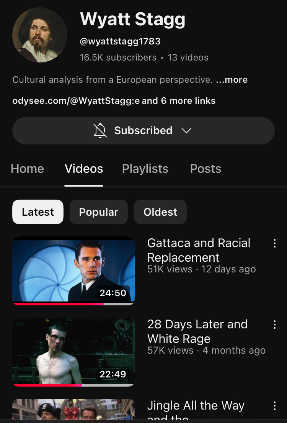Open 28 Days Later and White Rage title
The image size is (287, 423).
pos(197,331)
